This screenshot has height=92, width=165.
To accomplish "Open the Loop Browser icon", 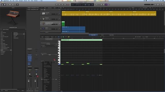I will [x=160, y=5].
